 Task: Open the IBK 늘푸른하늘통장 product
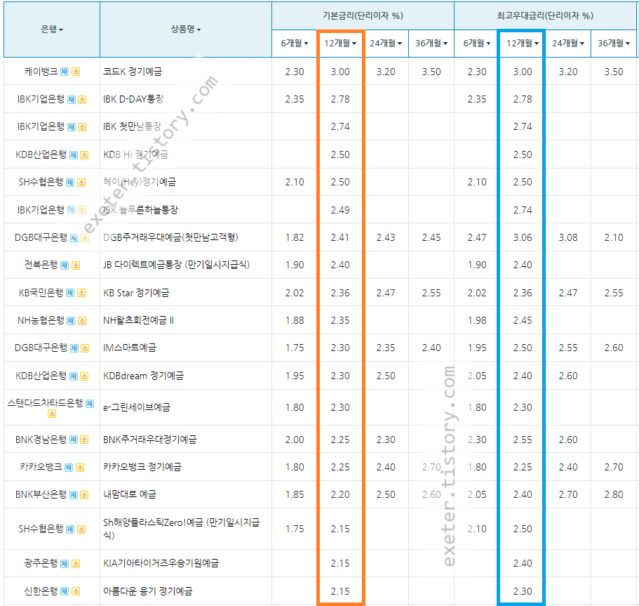pos(140,210)
